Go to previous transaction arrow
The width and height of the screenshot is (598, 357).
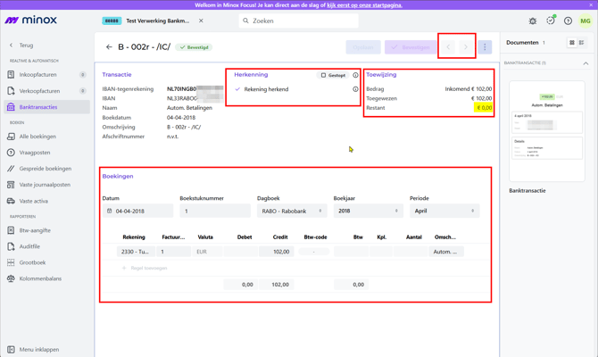point(448,47)
